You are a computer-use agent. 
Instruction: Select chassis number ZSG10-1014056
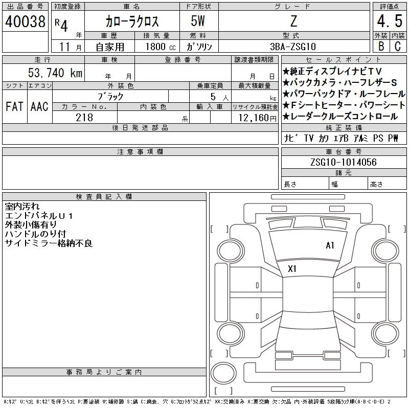343,162
